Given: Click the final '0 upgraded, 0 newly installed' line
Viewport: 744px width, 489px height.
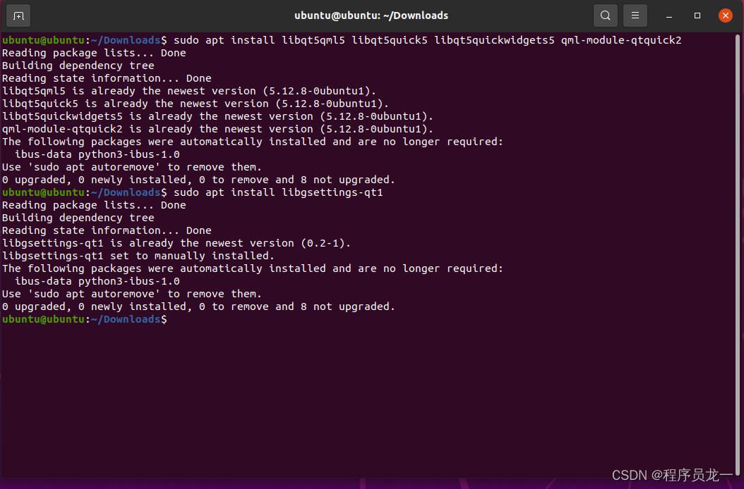Looking at the screenshot, I should [x=198, y=307].
